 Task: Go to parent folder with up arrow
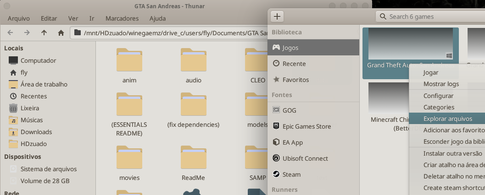click(x=44, y=32)
